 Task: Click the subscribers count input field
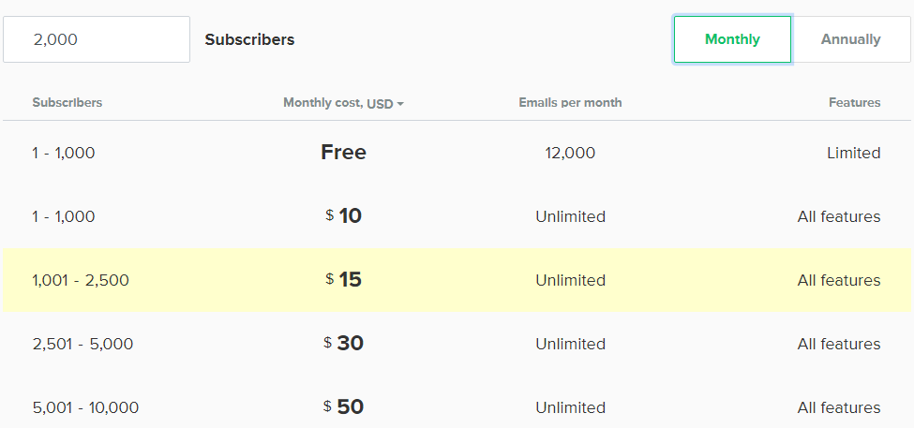click(x=97, y=39)
